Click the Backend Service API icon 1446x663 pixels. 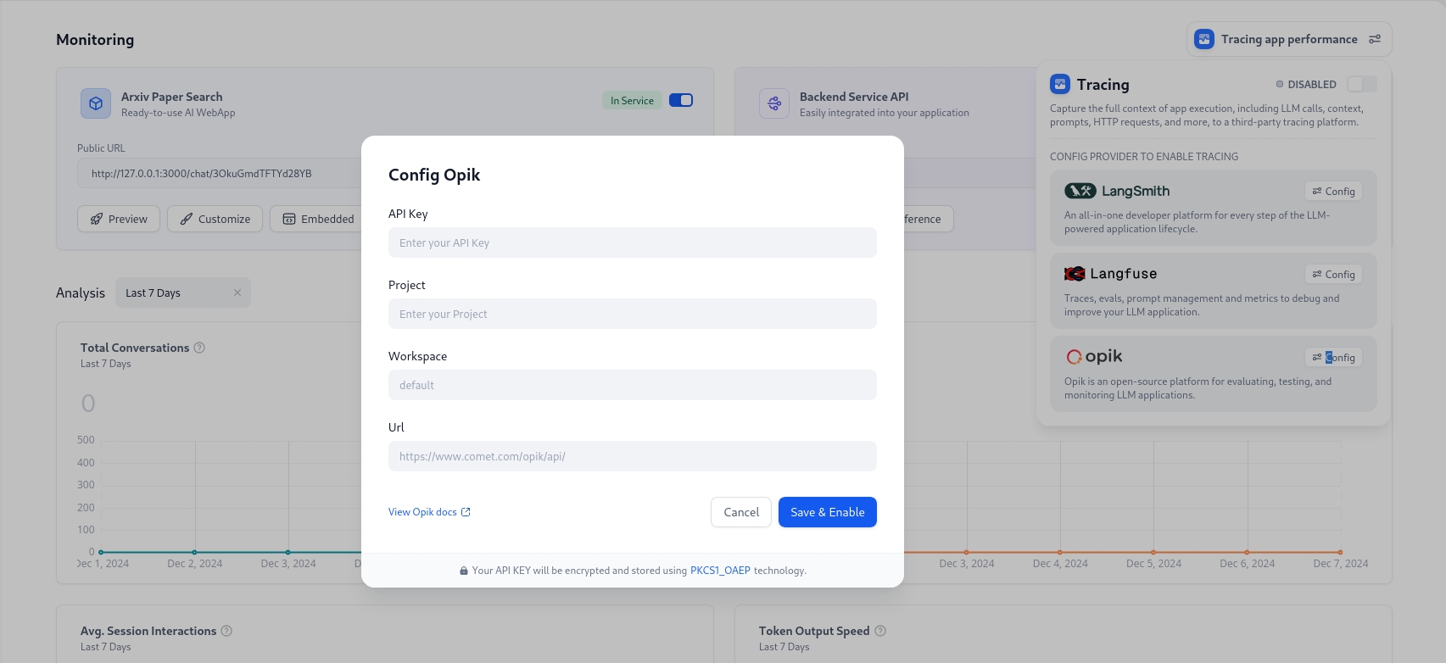[x=774, y=103]
